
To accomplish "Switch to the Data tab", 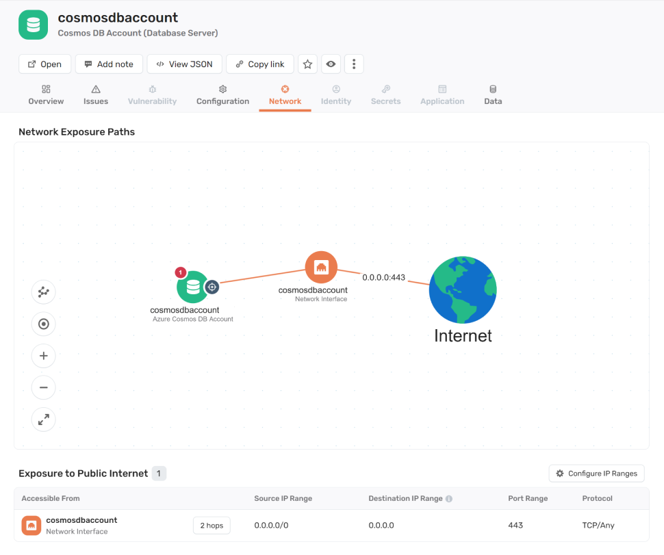I will pyautogui.click(x=493, y=95).
